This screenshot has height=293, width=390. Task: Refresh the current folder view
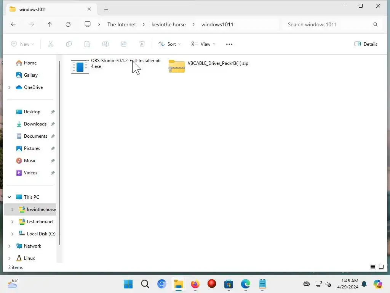coord(68,24)
